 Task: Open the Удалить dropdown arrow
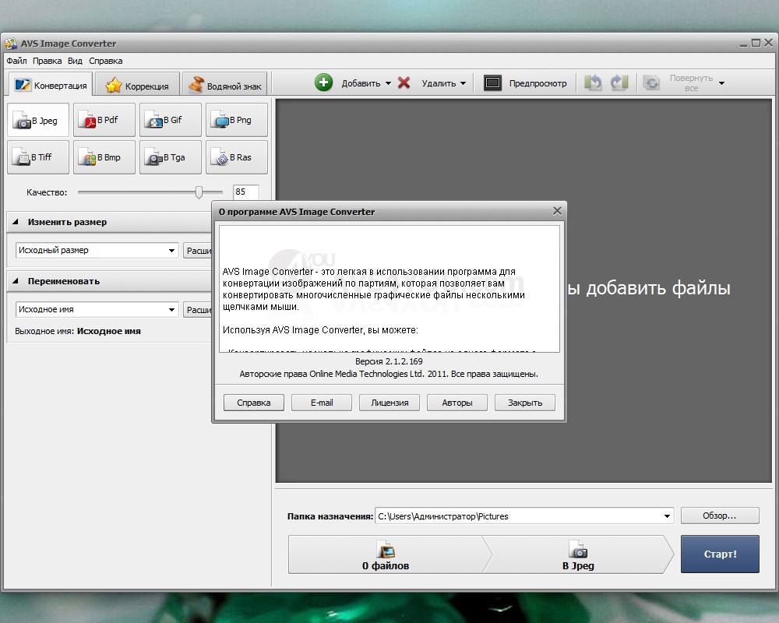click(463, 83)
